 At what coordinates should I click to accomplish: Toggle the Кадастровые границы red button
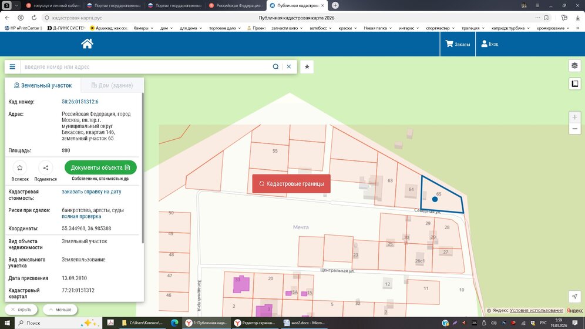click(291, 184)
